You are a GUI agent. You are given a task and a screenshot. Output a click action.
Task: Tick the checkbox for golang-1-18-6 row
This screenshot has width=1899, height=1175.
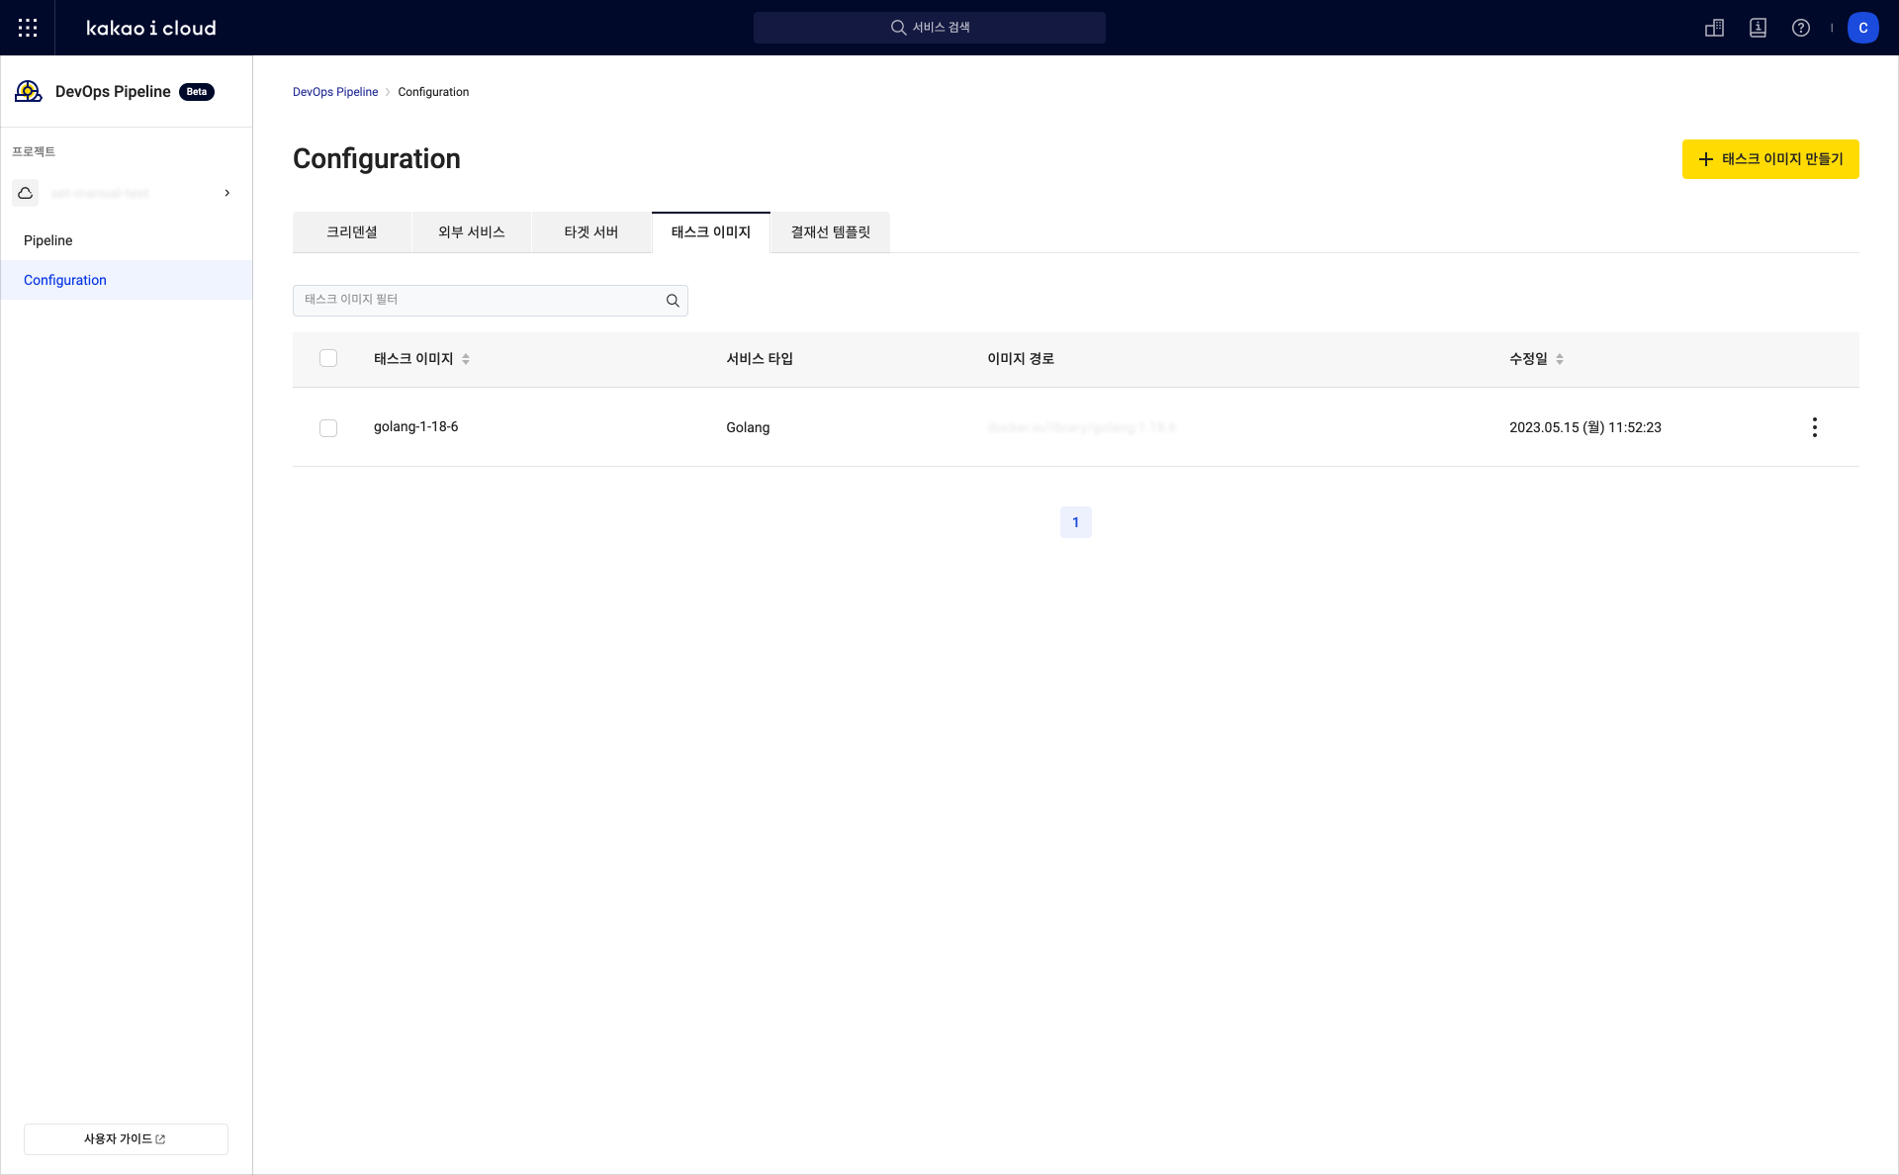(x=328, y=428)
